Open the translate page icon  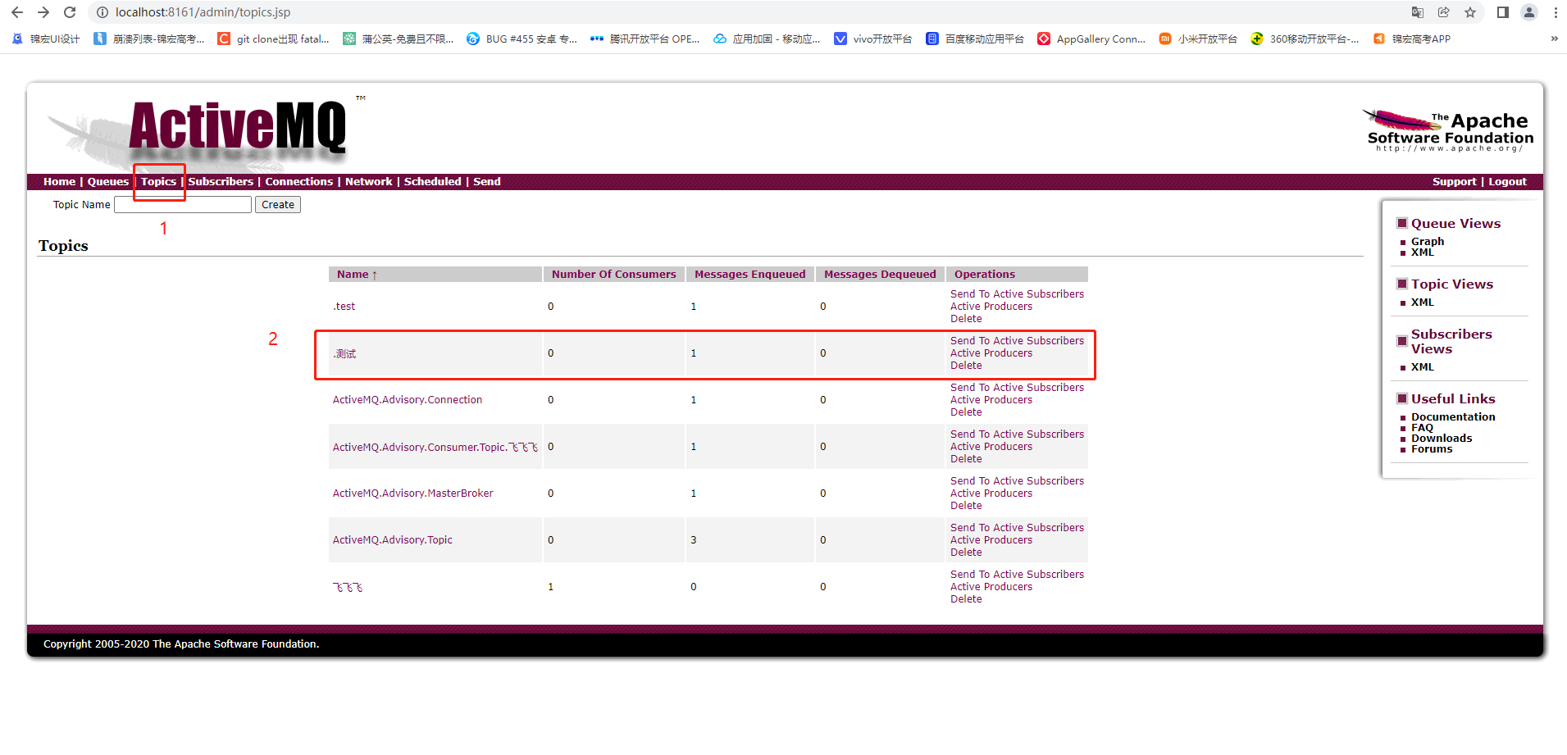coord(1418,12)
